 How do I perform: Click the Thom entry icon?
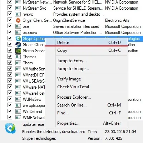pyautogui.click(x=18, y=63)
